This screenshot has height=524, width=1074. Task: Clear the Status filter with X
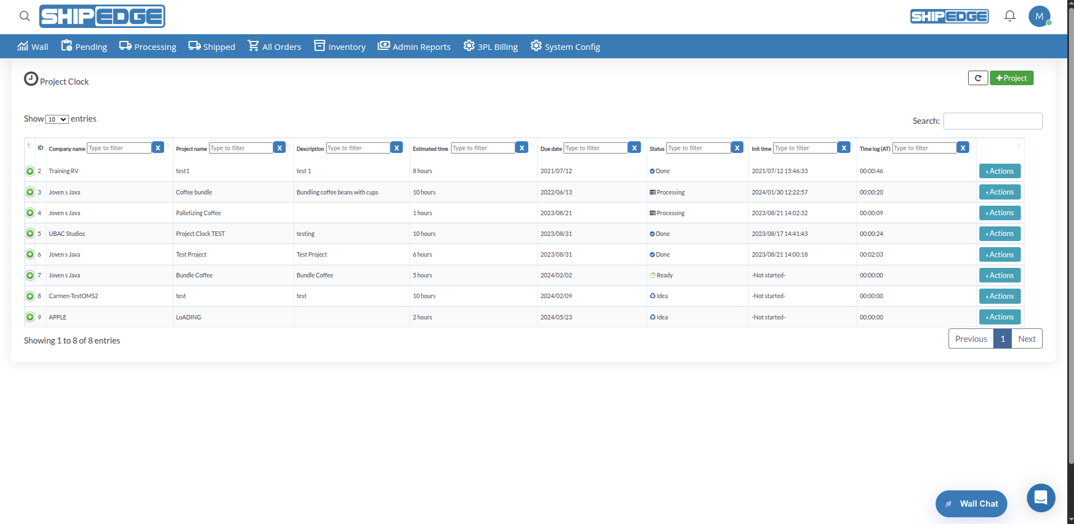(x=737, y=148)
